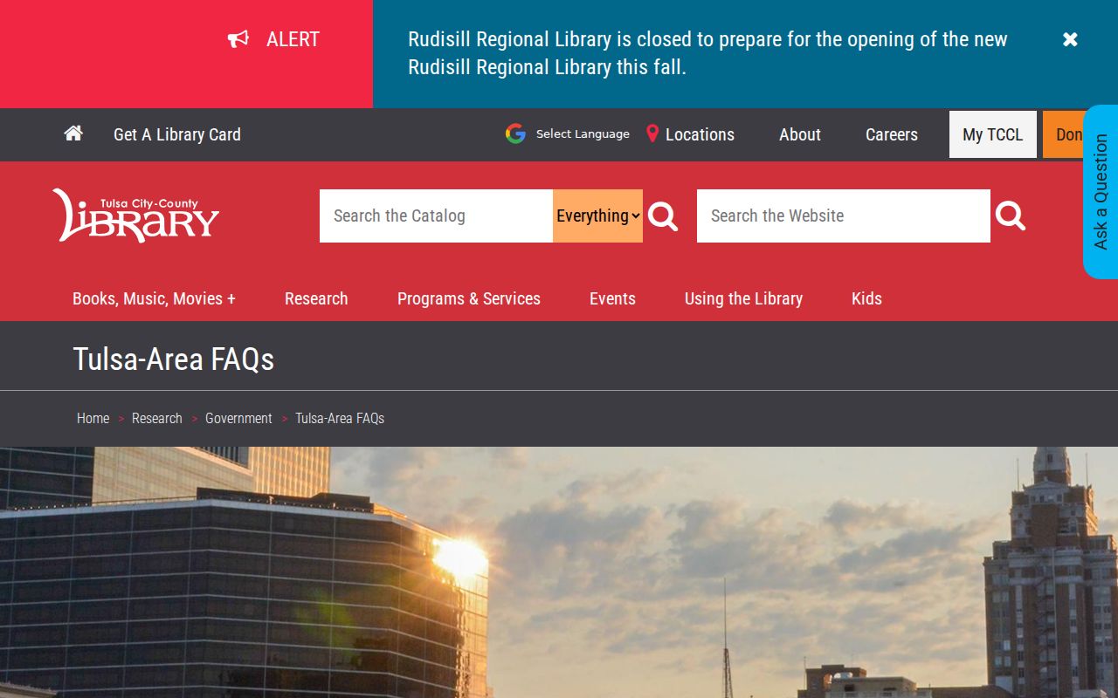Focus the Search the Catalog field
This screenshot has width=1118, height=698.
[x=436, y=216]
